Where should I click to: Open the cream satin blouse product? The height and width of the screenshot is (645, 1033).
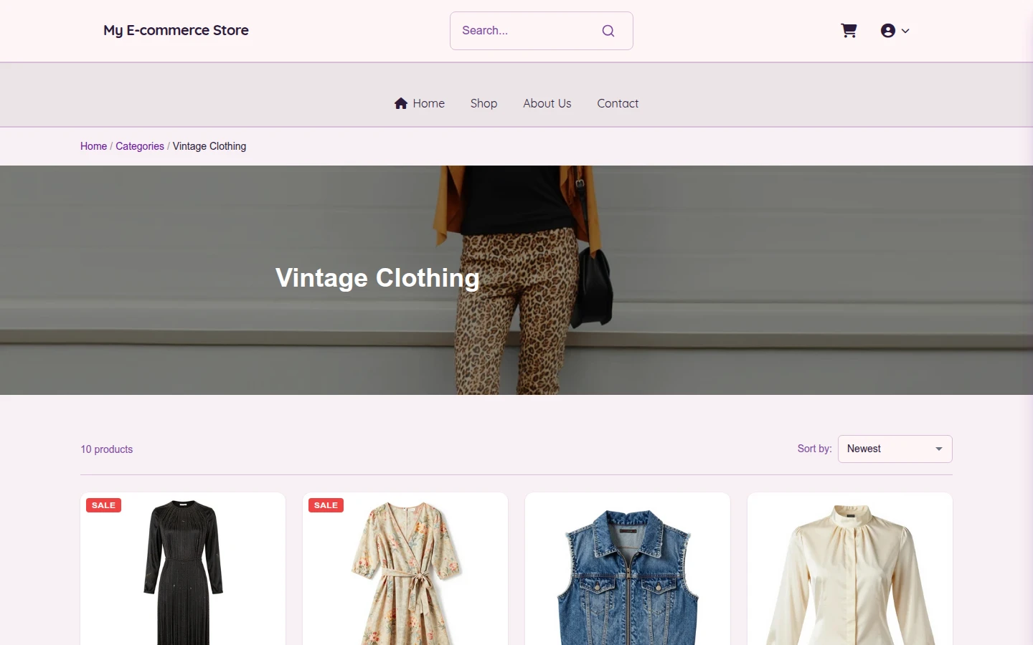point(850,569)
